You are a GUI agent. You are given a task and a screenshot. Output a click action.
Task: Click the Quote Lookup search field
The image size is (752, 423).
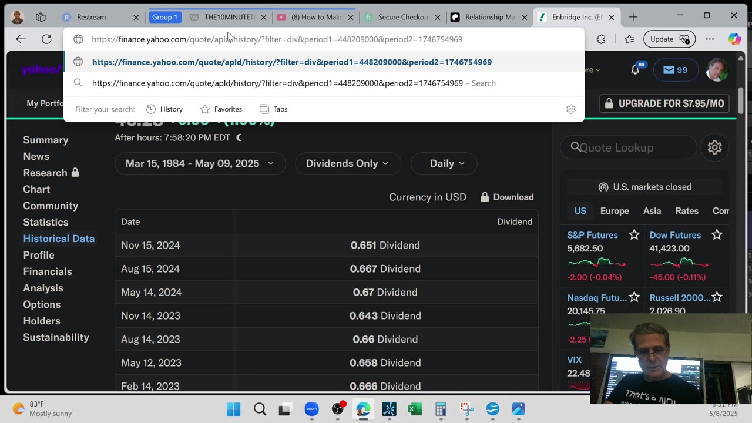628,147
